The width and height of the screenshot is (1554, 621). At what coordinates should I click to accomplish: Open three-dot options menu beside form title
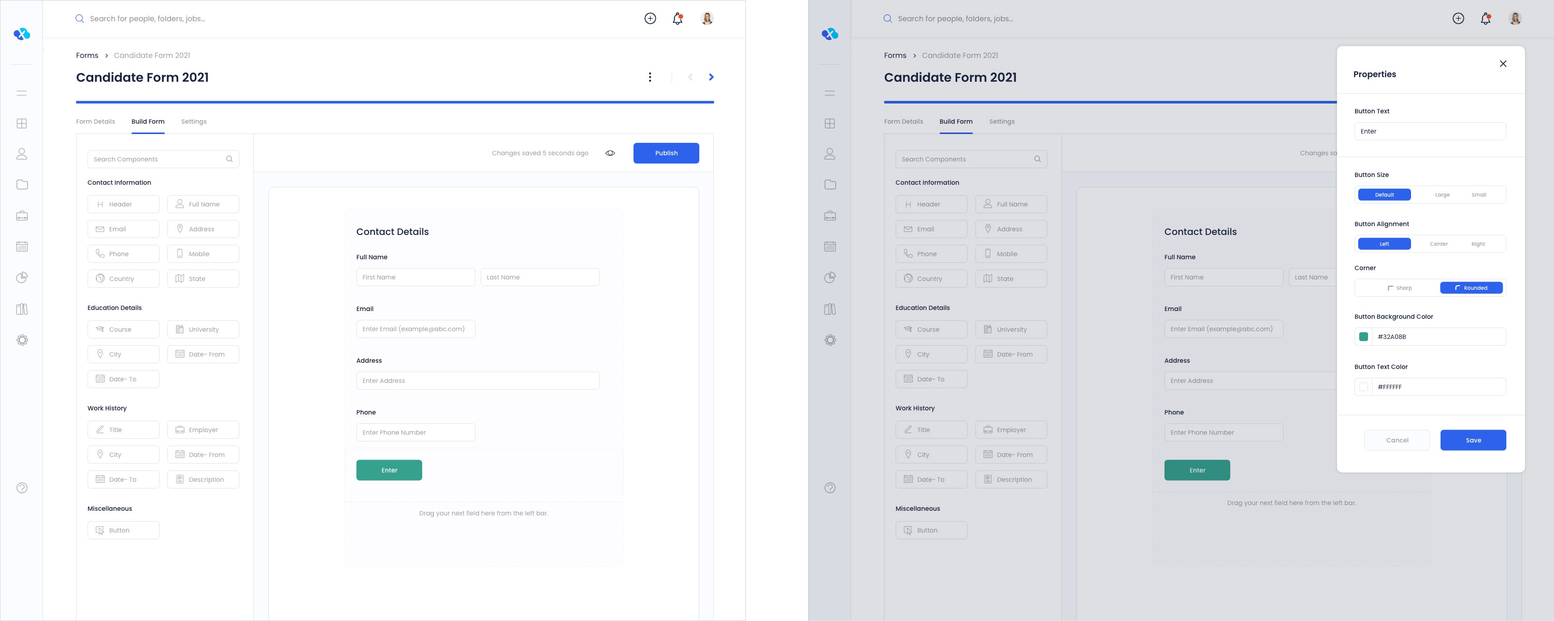click(x=650, y=77)
